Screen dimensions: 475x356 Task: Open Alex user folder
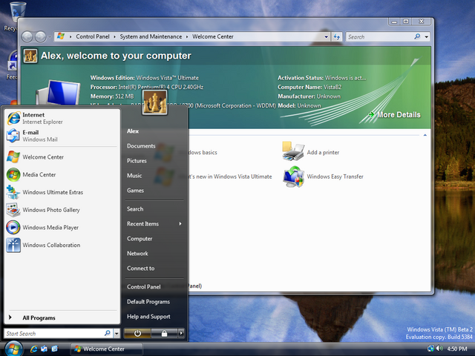point(133,131)
